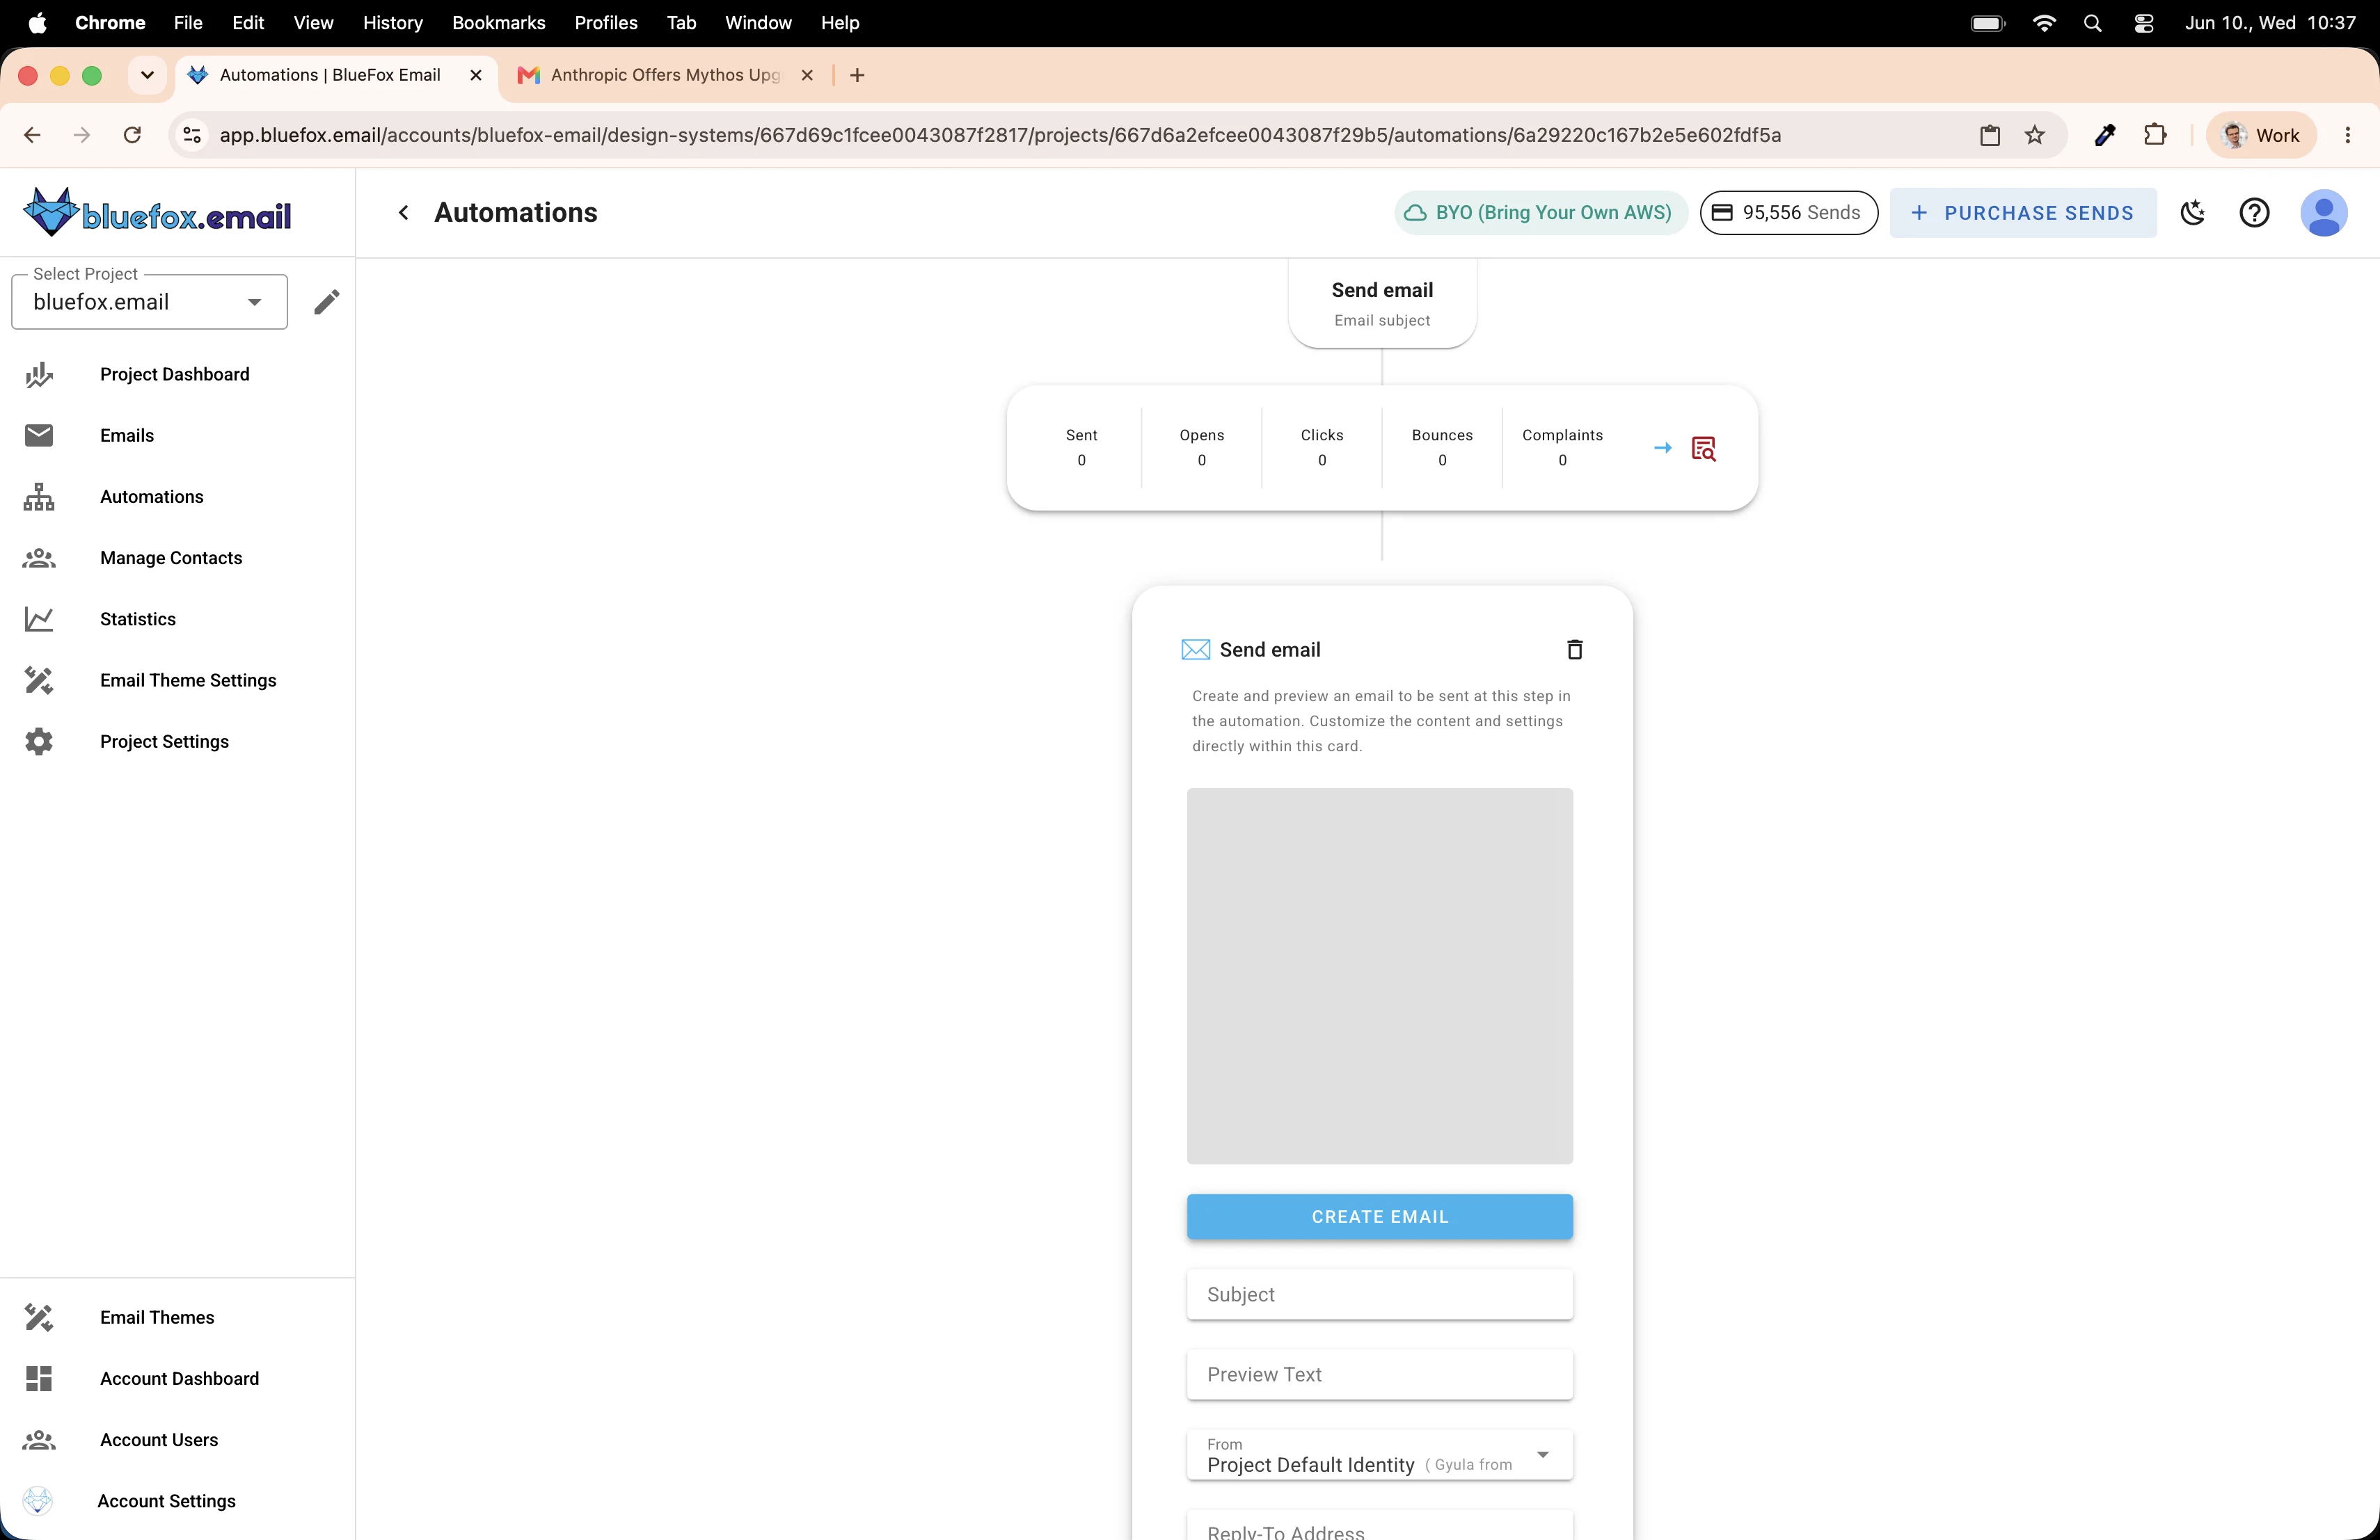Open the View menu
Viewport: 2380px width, 1540px height.
click(313, 23)
